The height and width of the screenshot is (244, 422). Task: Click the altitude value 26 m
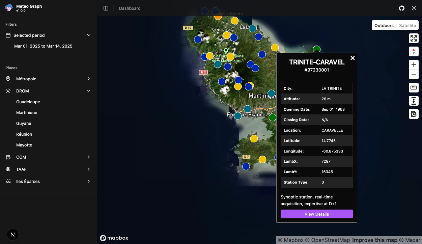pos(326,99)
